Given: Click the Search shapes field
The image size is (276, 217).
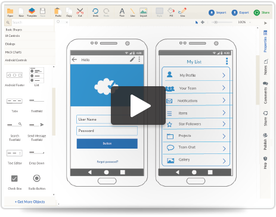Looking at the screenshot, I should coord(33,23).
